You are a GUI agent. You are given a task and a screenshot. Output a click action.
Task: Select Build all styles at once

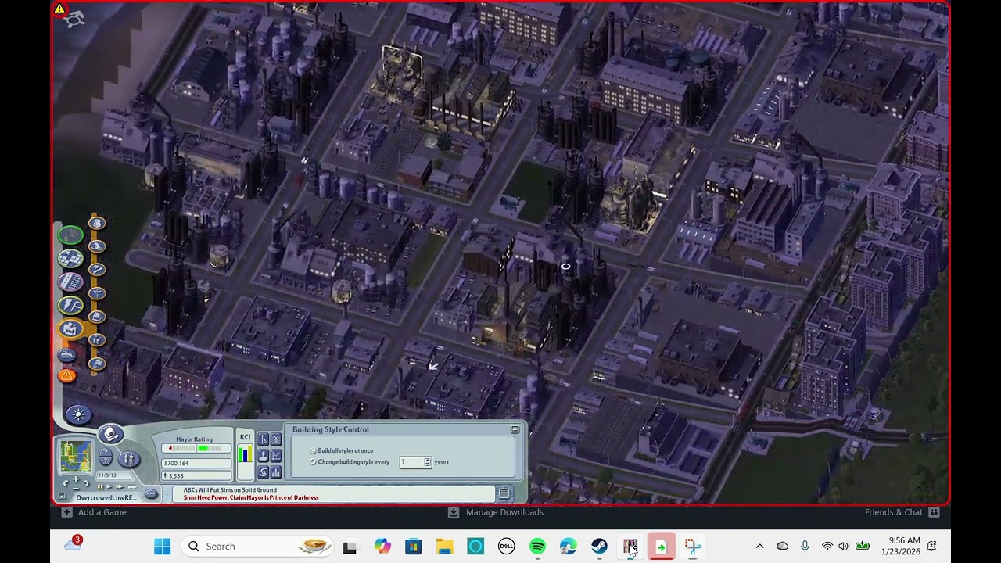pos(342,450)
